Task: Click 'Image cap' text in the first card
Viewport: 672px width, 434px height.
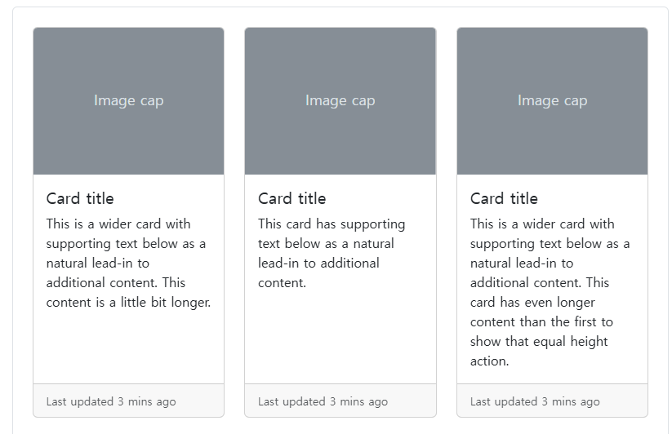Action: click(128, 101)
